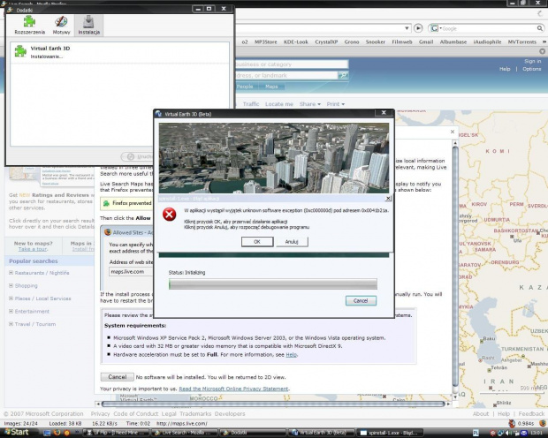Open the Snooker bookmark
The image size is (548, 438).
pyautogui.click(x=376, y=42)
